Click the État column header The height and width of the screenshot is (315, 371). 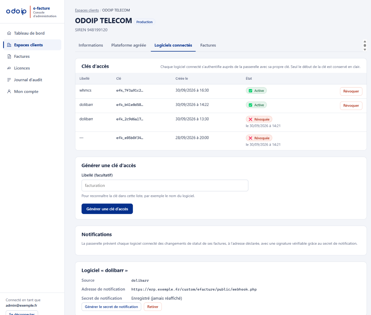click(249, 78)
